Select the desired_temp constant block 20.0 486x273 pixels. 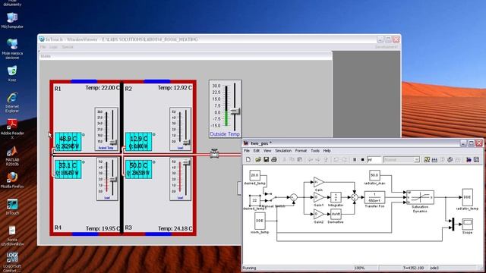pyautogui.click(x=255, y=175)
